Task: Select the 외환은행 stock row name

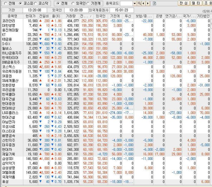Action: [9, 85]
